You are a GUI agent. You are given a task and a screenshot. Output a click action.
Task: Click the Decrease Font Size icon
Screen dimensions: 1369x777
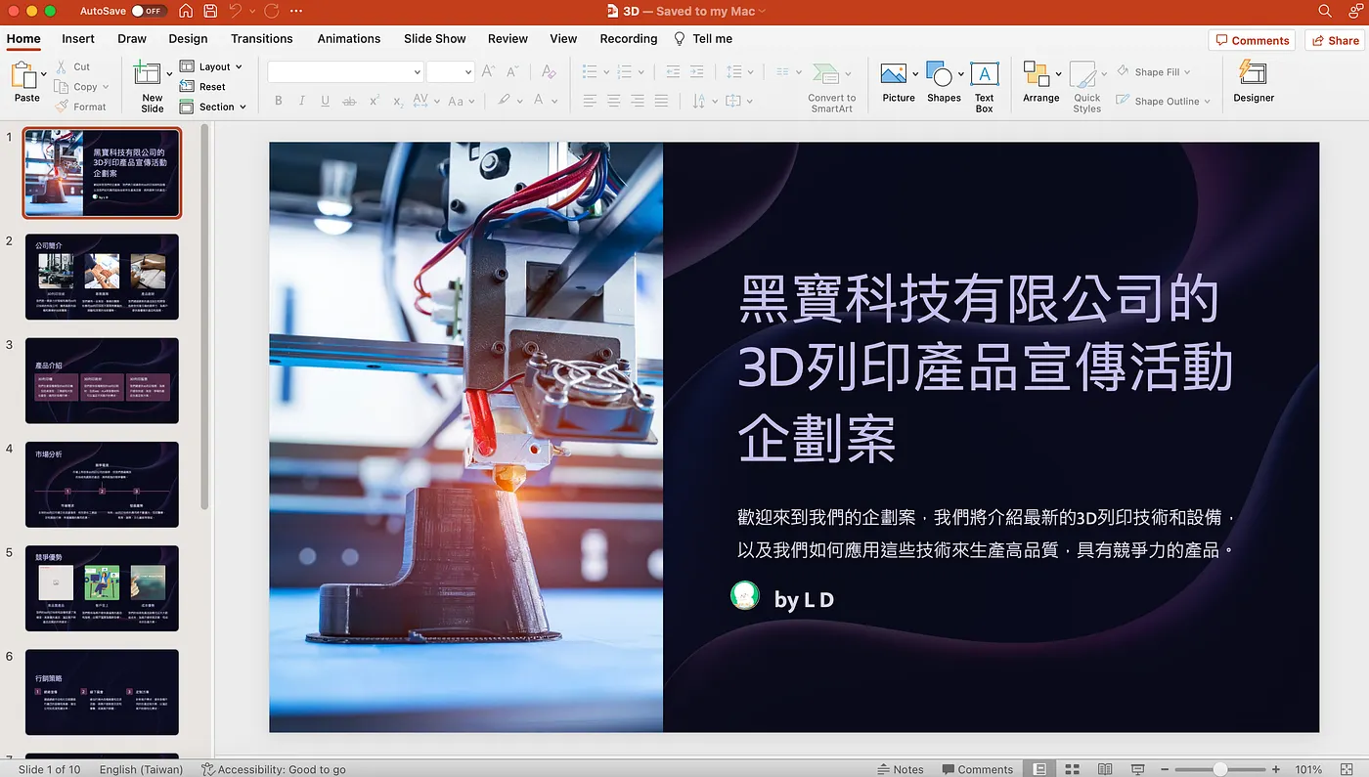pos(512,71)
